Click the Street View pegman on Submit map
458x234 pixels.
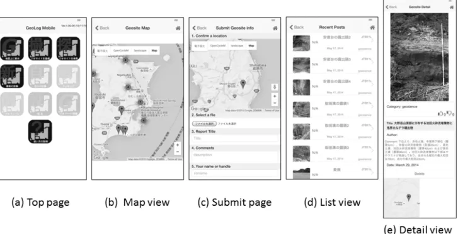coord(274,87)
